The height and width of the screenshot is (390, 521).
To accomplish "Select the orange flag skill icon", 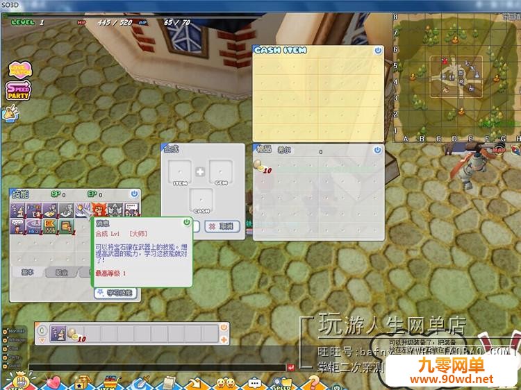I will tap(50, 226).
